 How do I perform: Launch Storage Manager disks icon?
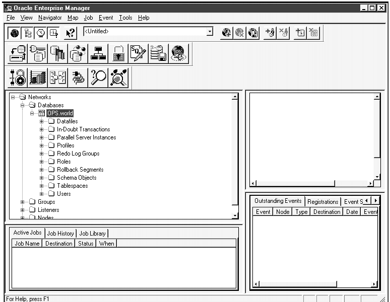click(158, 53)
